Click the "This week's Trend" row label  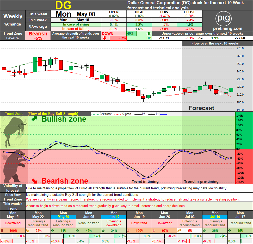pyautogui.click(x=13, y=206)
